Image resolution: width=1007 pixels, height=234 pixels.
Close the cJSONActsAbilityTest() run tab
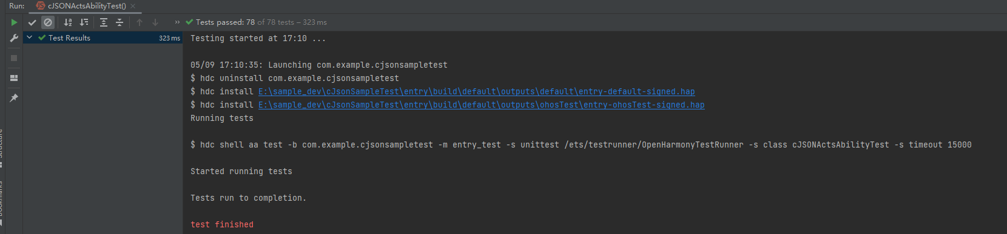pyautogui.click(x=133, y=6)
